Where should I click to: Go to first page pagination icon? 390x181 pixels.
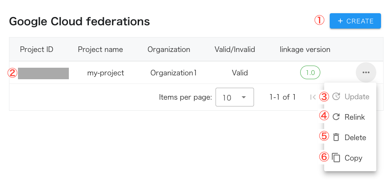(x=313, y=97)
